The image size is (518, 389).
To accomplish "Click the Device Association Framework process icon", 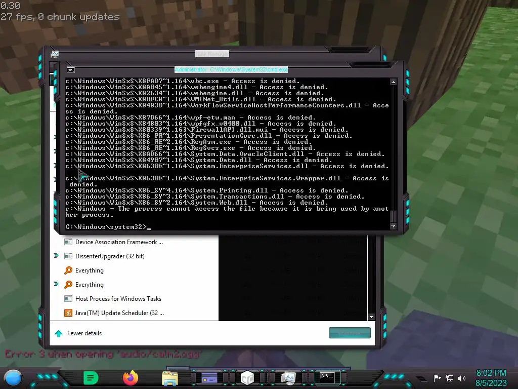I will (68, 242).
